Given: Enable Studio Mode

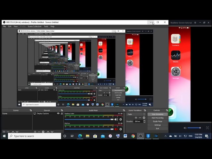Looking at the screenshot, I should [158, 122].
